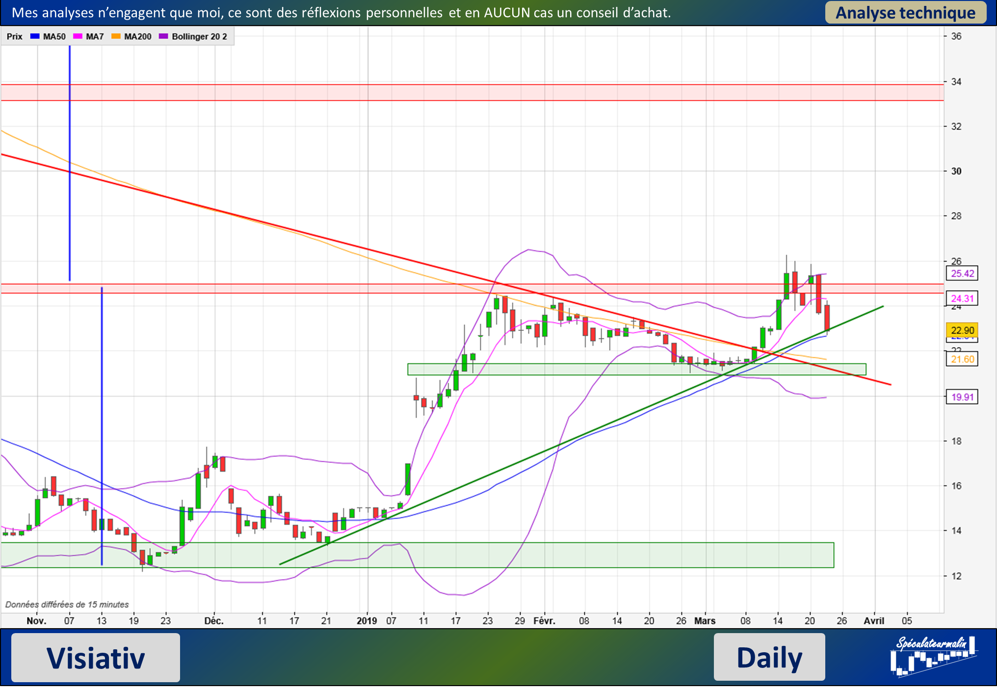The height and width of the screenshot is (692, 997).
Task: Click the 25.42 upper Bollinger value label
Action: pyautogui.click(x=962, y=273)
